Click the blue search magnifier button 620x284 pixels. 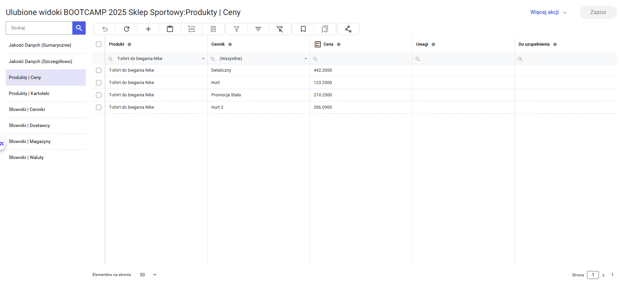(x=79, y=28)
